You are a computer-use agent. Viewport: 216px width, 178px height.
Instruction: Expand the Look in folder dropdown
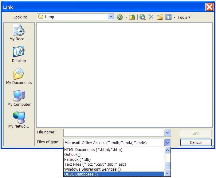(111, 17)
